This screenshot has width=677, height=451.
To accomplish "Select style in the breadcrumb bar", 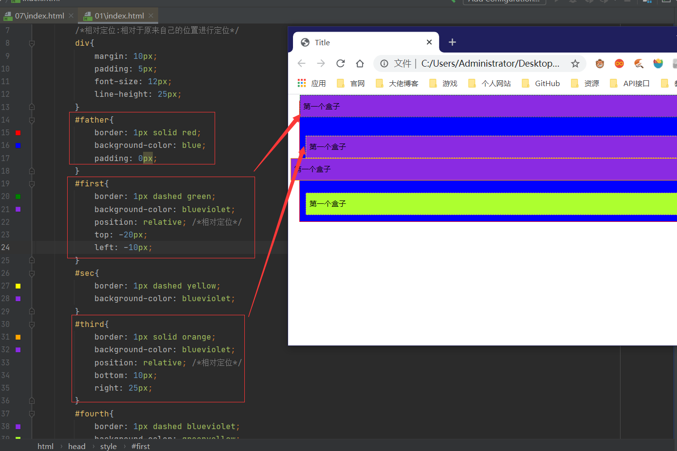I will (109, 446).
